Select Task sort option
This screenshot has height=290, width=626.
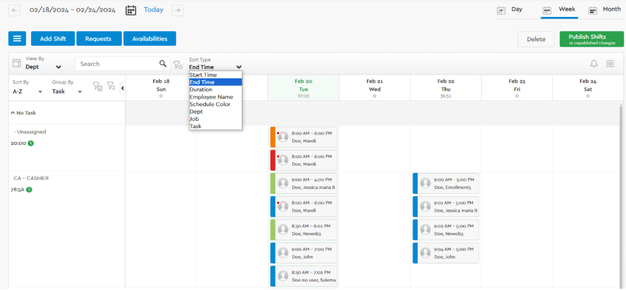pos(215,126)
